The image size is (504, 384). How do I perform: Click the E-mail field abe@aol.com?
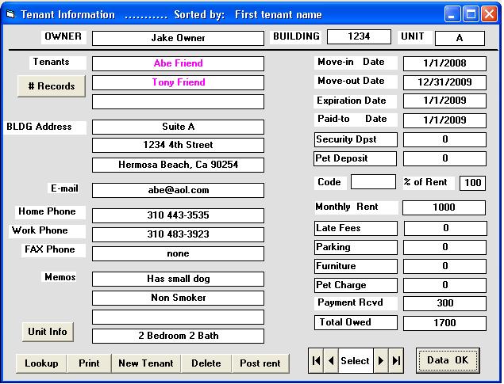(x=178, y=190)
